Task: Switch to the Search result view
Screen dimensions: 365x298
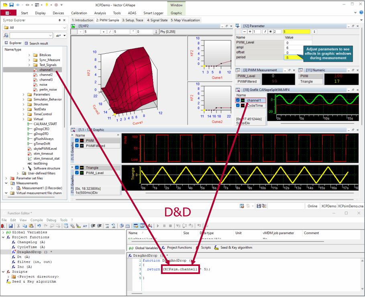Action: tap(39, 43)
